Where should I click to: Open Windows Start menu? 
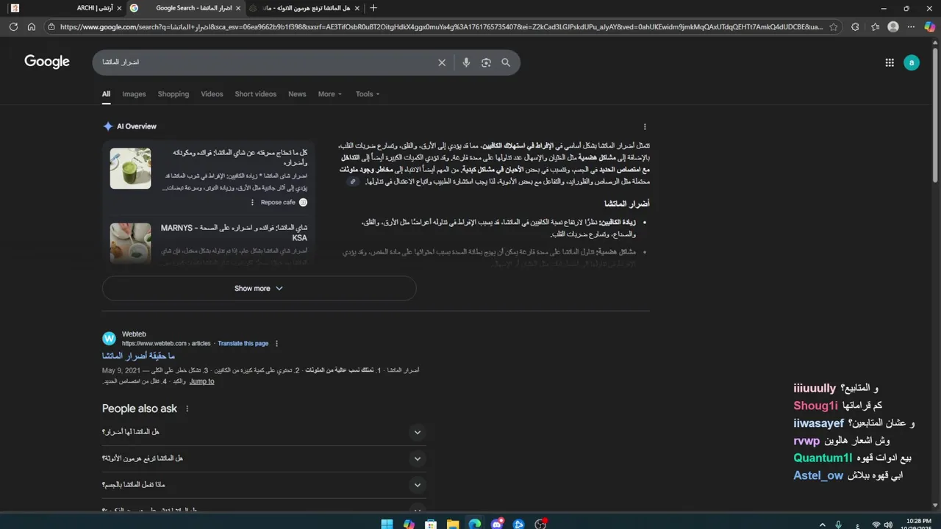(387, 524)
